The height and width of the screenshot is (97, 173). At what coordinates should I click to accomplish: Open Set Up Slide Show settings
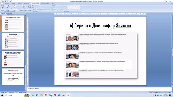pos(24,8)
